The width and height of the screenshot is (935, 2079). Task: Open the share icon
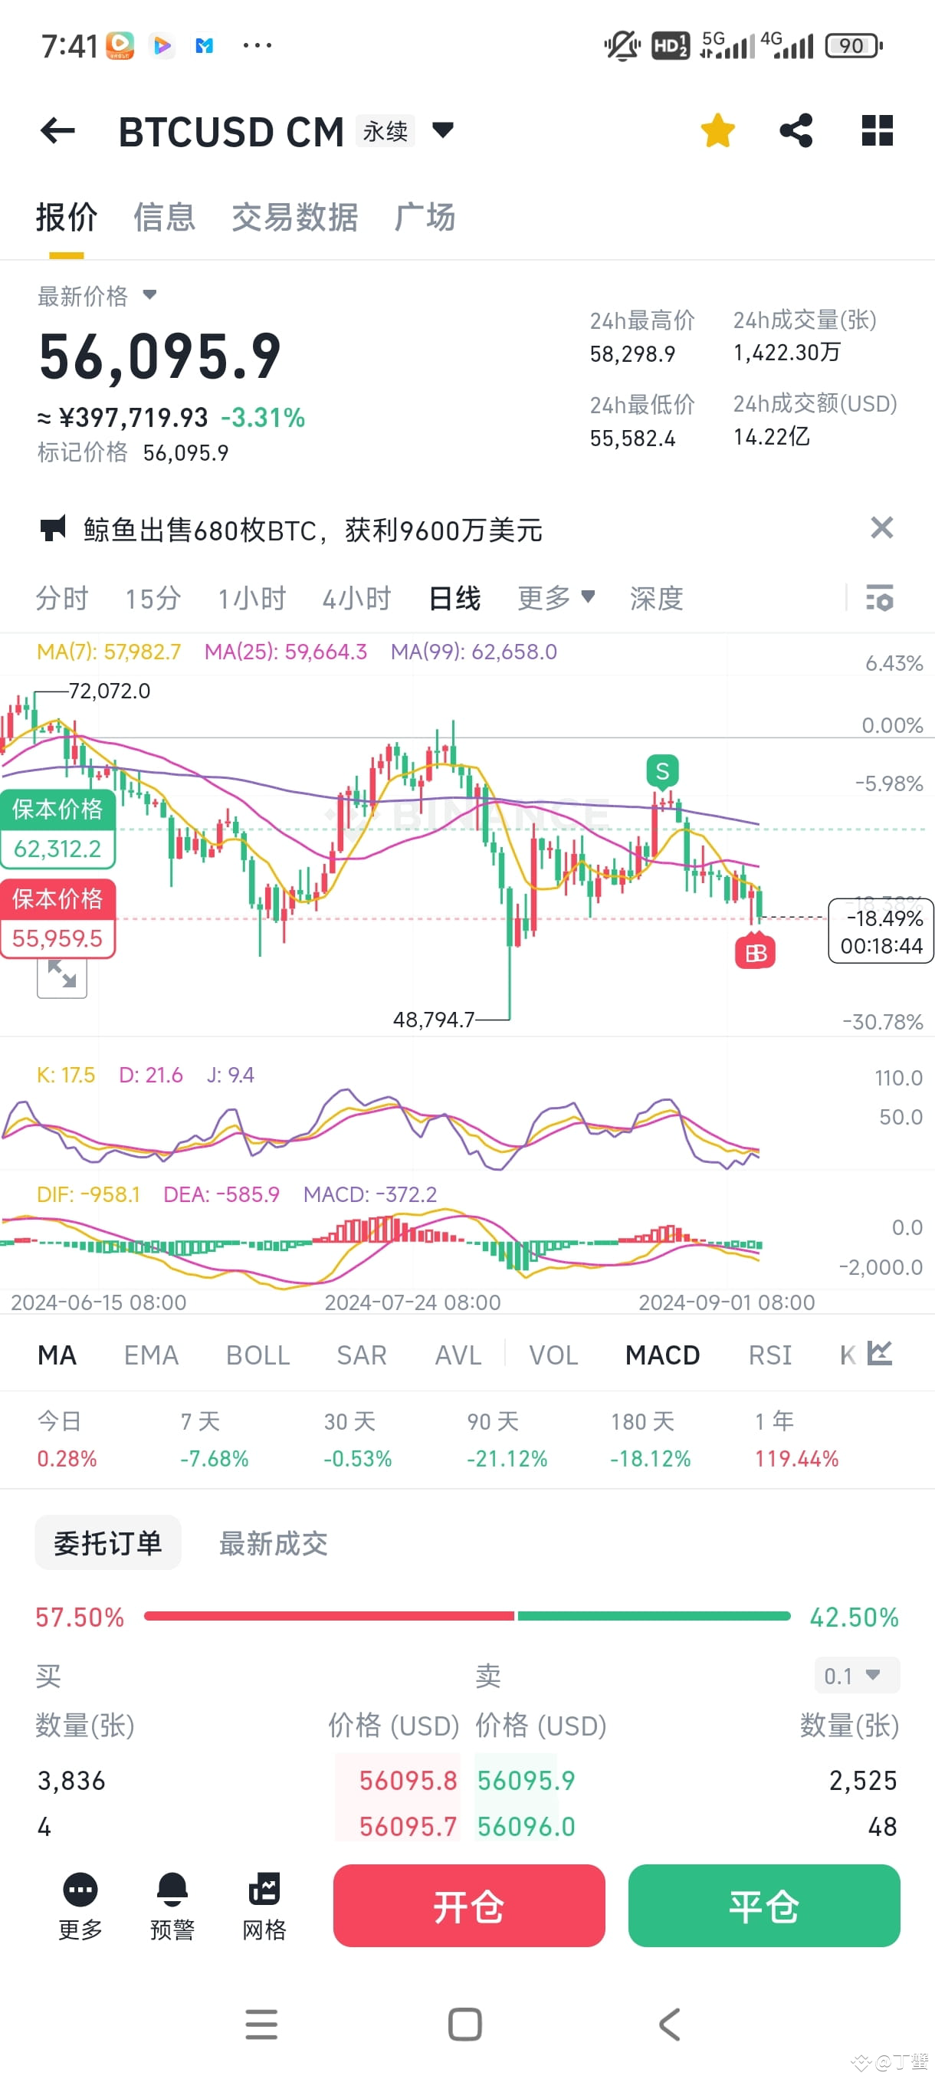(796, 130)
